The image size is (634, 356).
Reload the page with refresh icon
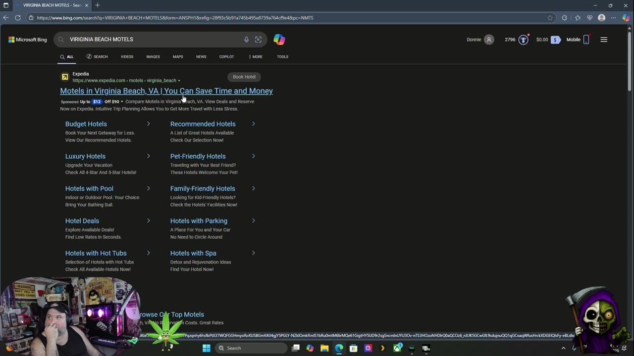point(18,18)
